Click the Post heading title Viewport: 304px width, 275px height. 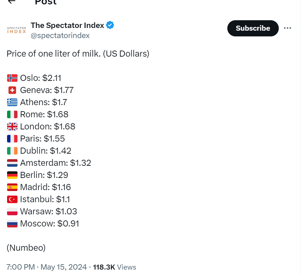[46, 2]
